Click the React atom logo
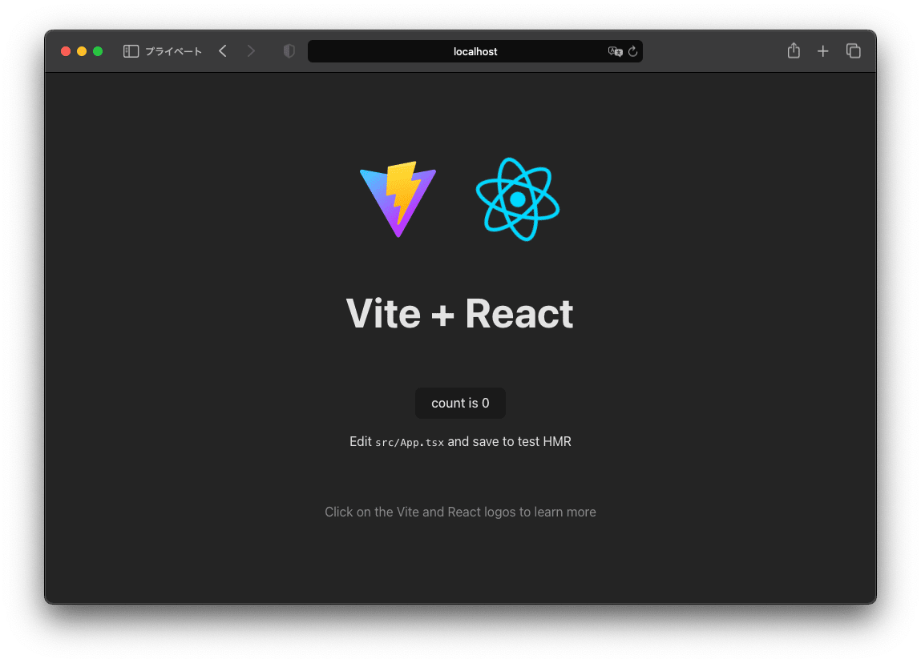 point(518,199)
